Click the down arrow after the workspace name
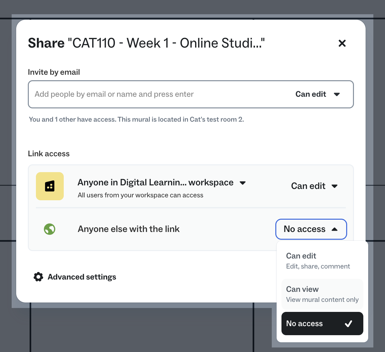385x352 pixels. click(x=243, y=183)
